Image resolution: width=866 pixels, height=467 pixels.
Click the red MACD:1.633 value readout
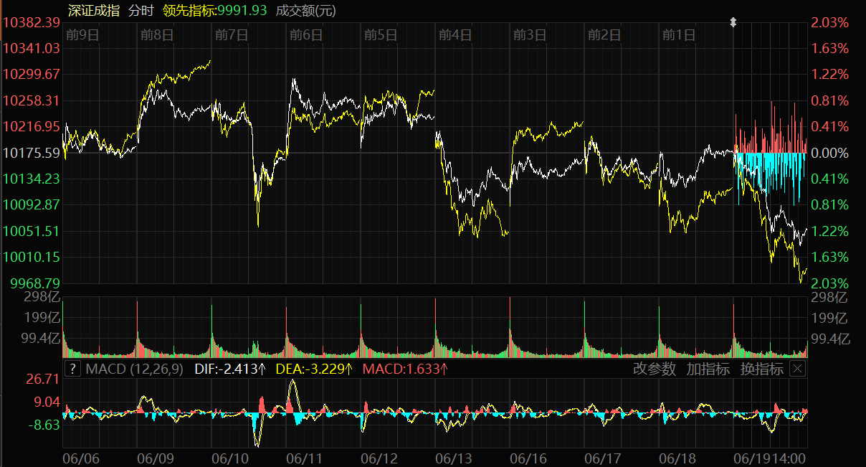tap(405, 369)
